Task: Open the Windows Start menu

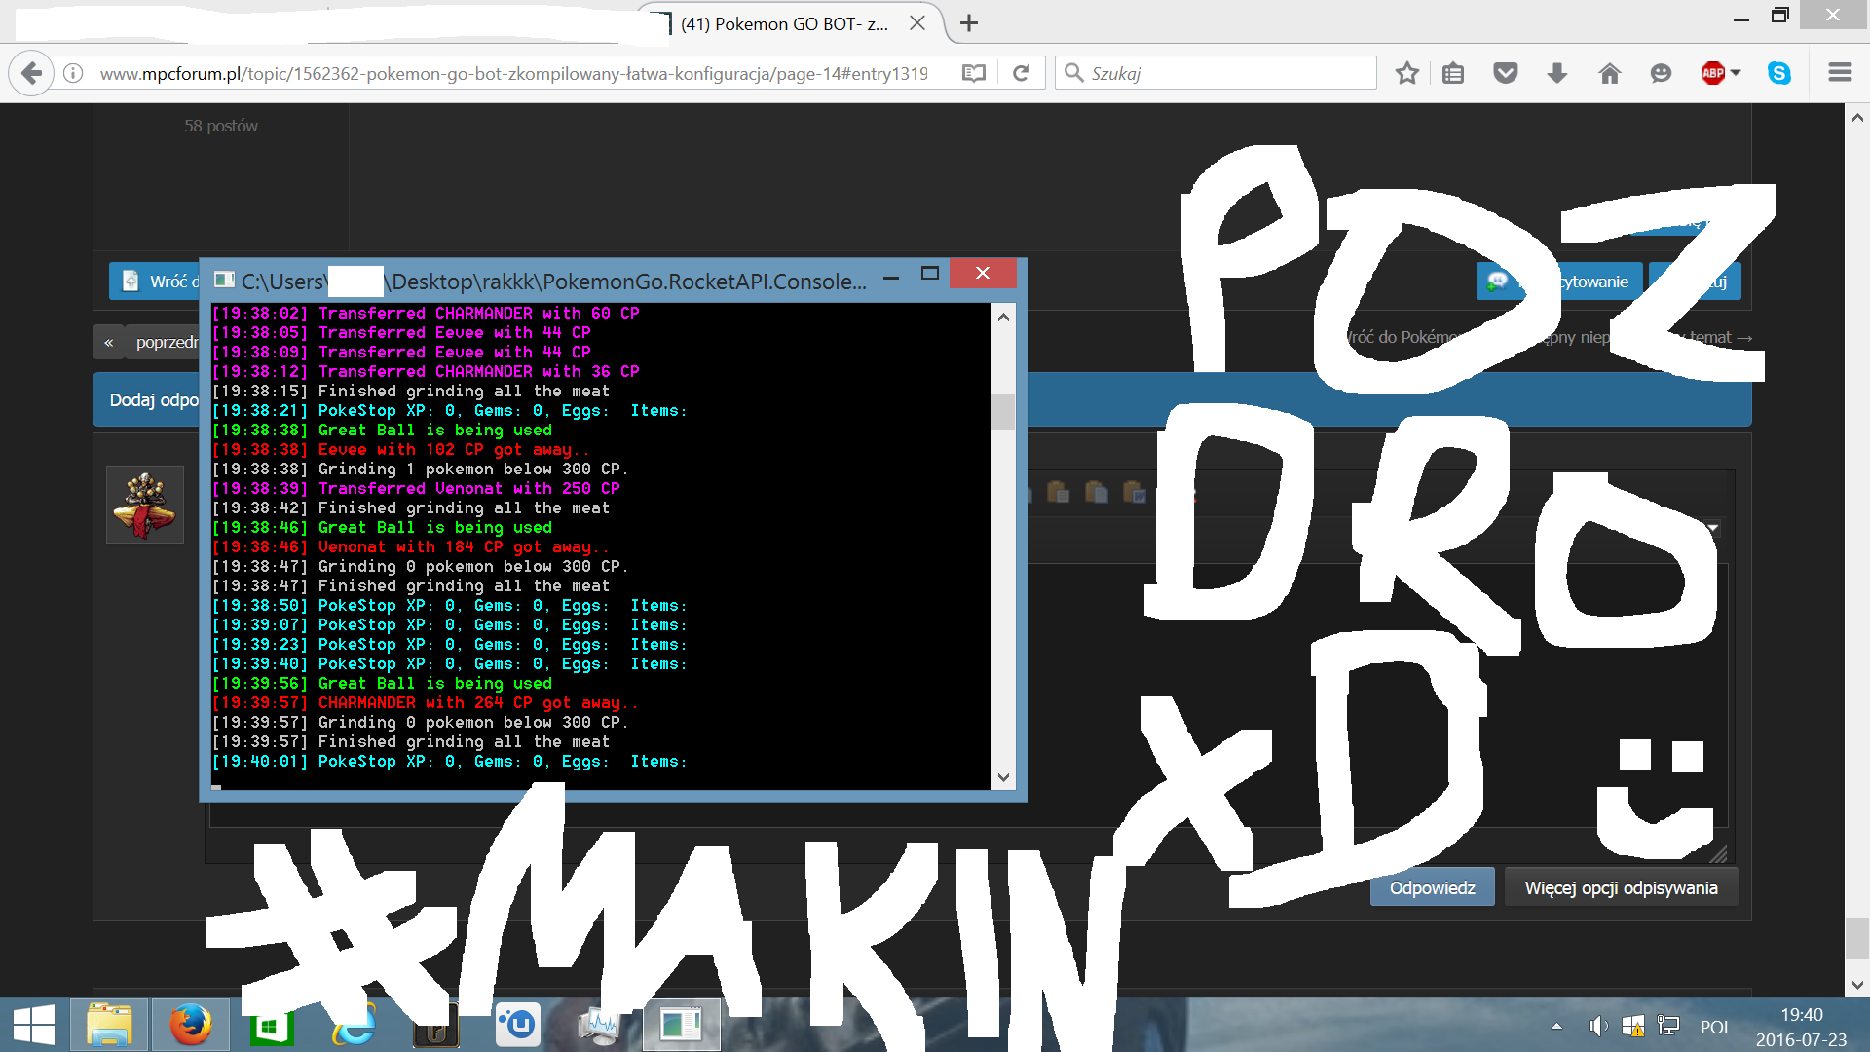Action: (x=34, y=1025)
